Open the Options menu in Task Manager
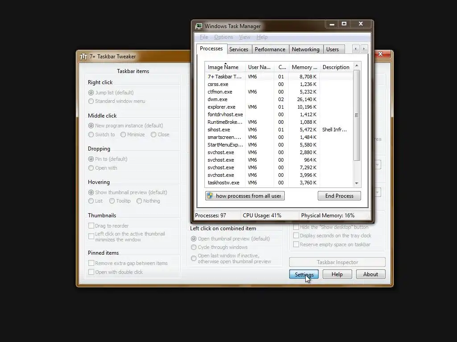The height and width of the screenshot is (342, 457). point(224,37)
